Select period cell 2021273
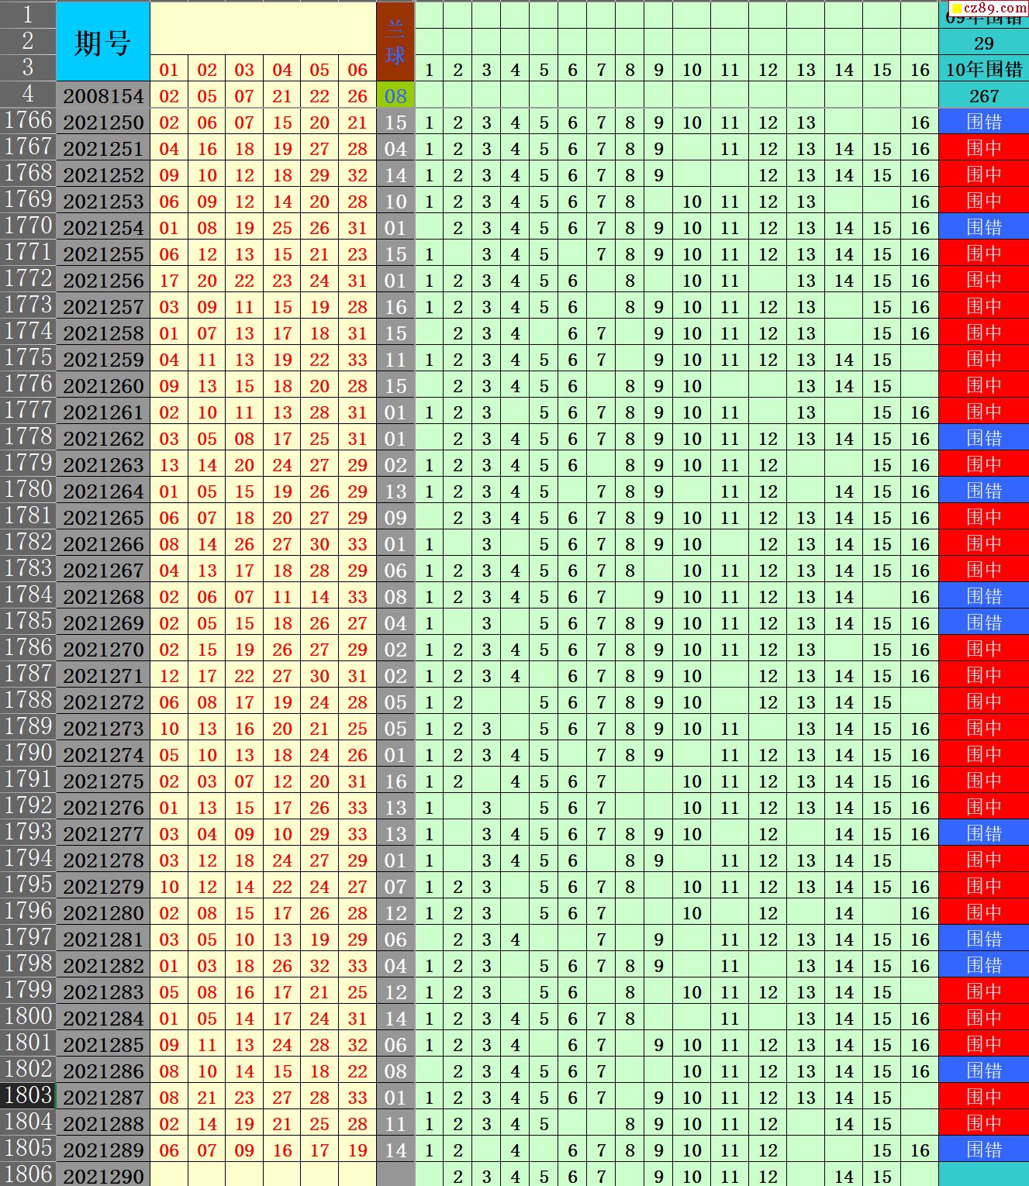Screen dimensions: 1029x1186 click(x=103, y=728)
